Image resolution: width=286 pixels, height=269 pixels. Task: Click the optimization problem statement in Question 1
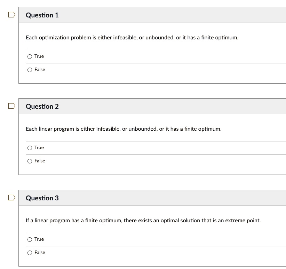132,37
